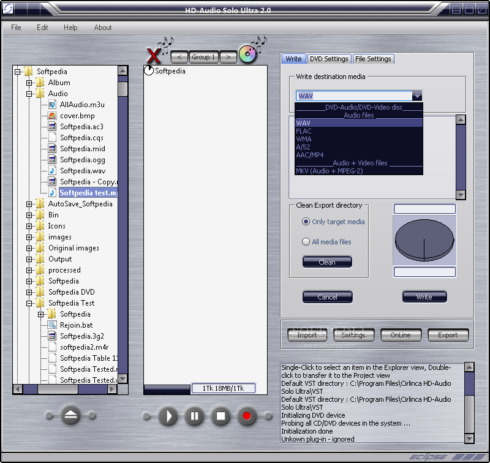The width and height of the screenshot is (490, 463).
Task: Open the Edit menu
Action: 42,28
